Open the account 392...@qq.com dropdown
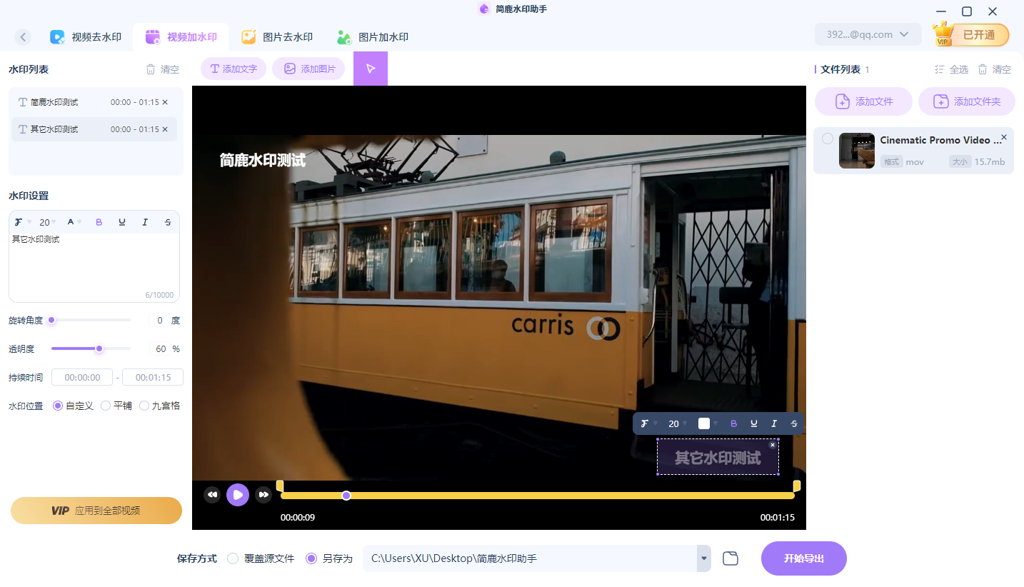 coord(868,34)
